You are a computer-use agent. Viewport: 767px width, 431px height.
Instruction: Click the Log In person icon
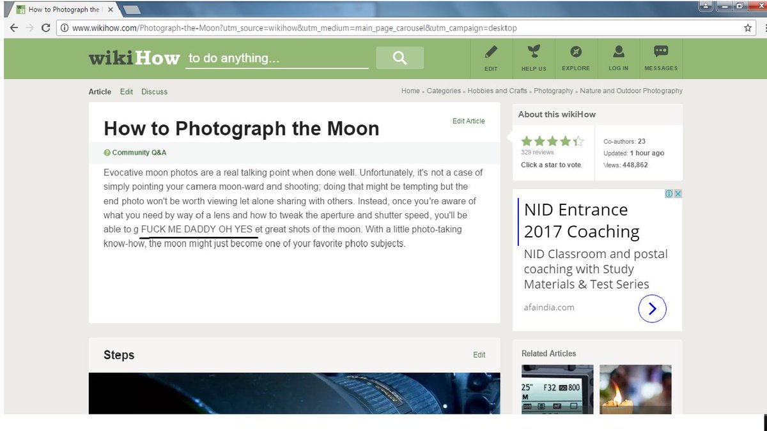(618, 52)
